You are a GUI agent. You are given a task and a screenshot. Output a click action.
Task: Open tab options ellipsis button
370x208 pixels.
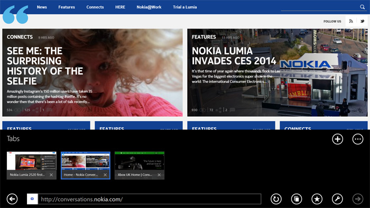358,139
